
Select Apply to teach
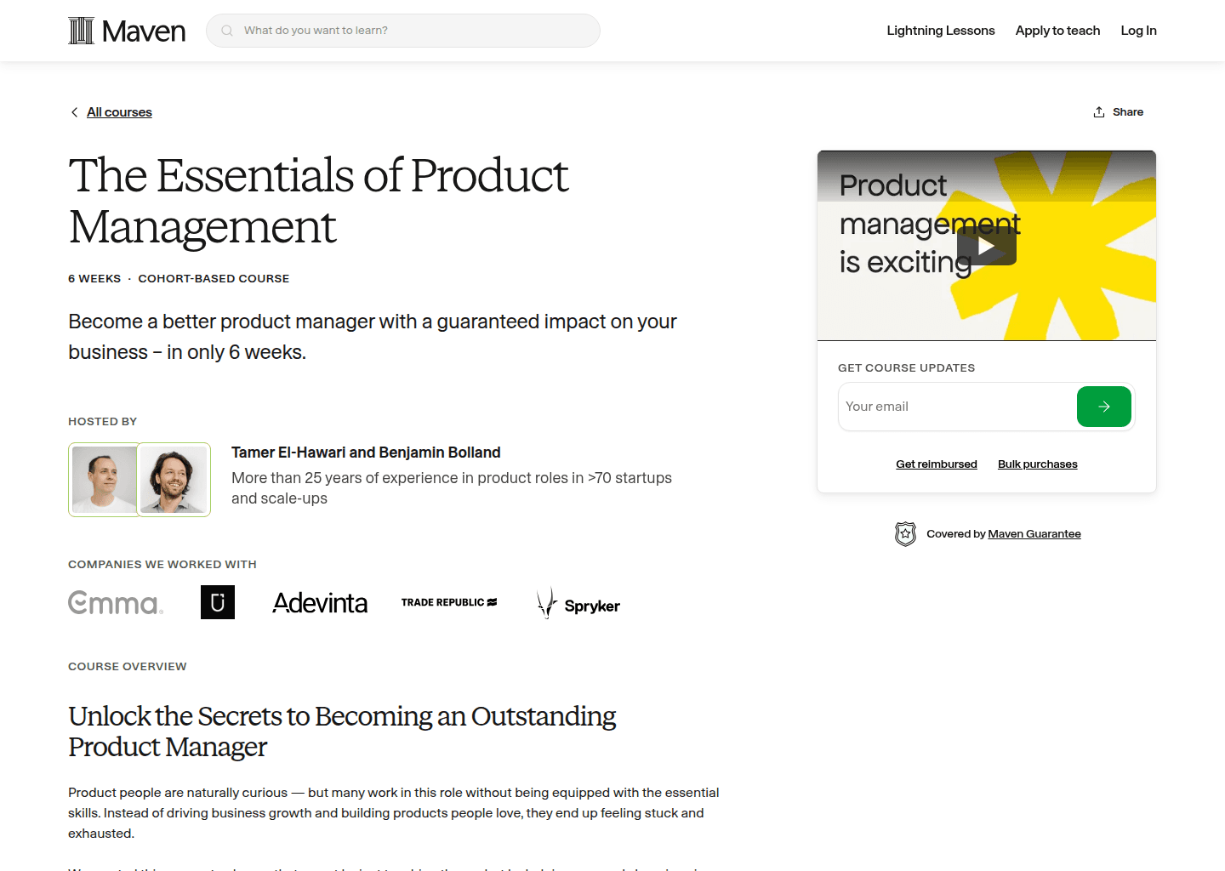1057,30
